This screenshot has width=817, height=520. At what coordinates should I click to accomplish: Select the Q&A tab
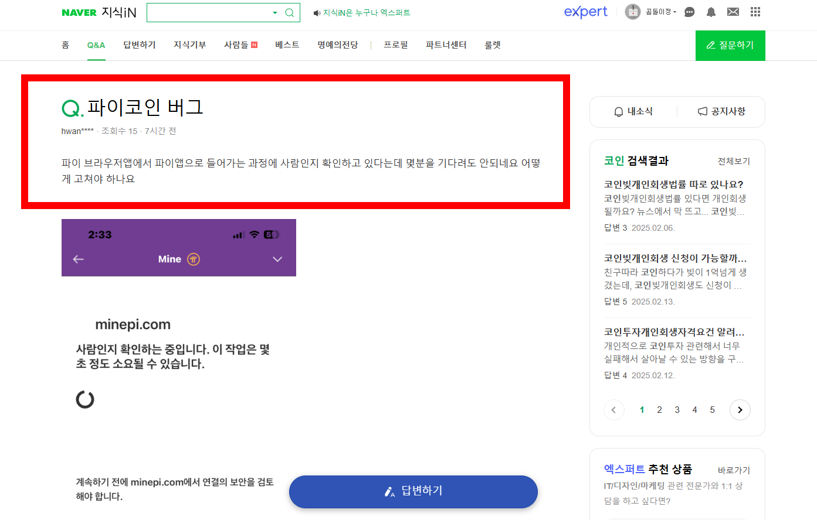point(96,45)
